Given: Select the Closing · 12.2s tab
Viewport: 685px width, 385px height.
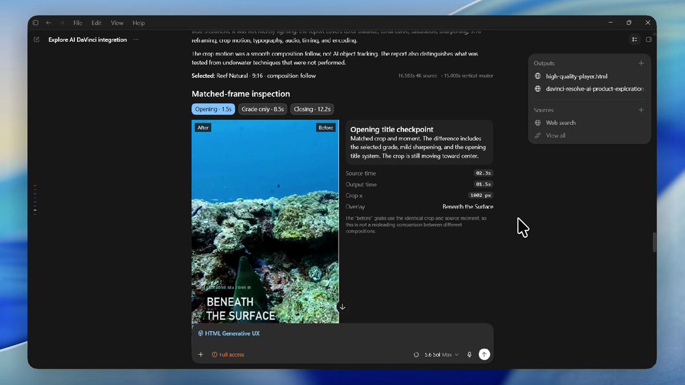Looking at the screenshot, I should coord(312,109).
